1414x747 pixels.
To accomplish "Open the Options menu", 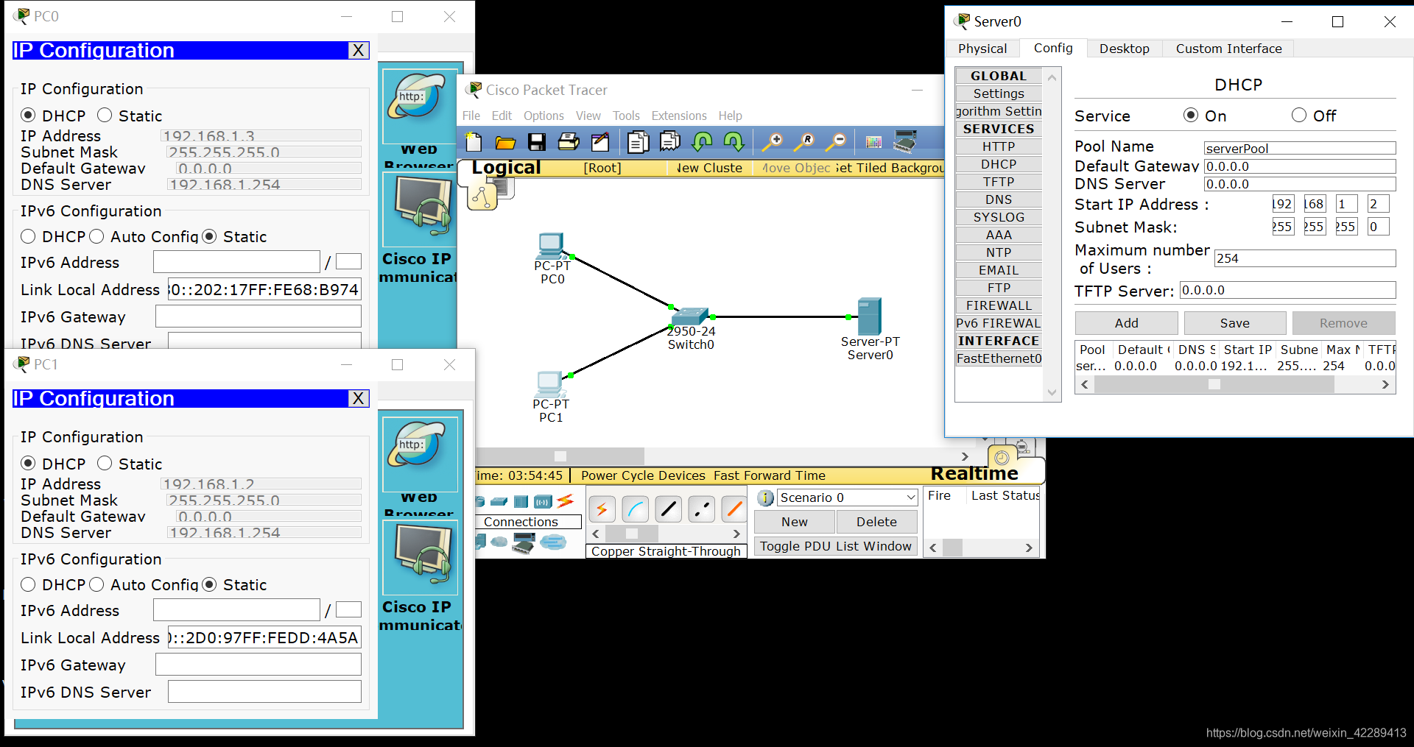I will pyautogui.click(x=544, y=116).
